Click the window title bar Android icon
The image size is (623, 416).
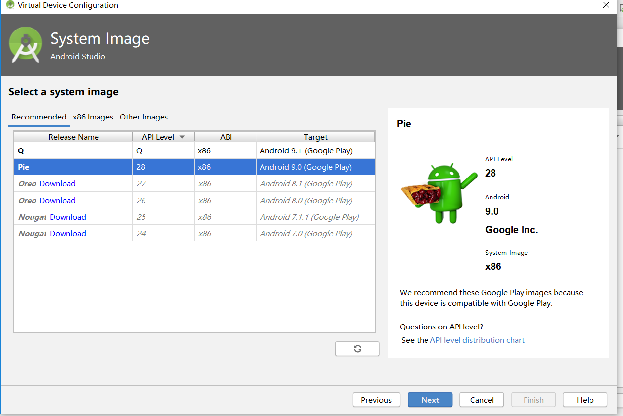[x=10, y=5]
